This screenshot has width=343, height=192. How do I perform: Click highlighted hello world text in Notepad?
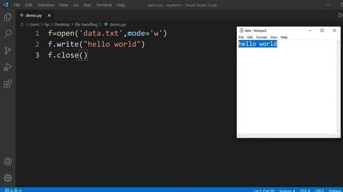pyautogui.click(x=258, y=44)
